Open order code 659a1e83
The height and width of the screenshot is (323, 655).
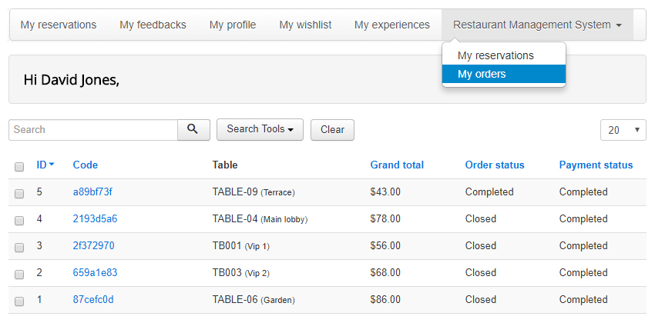pyautogui.click(x=95, y=273)
